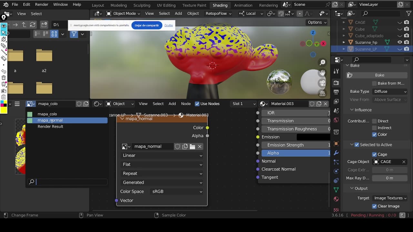Screen dimensions: 413x232
Task: Enable the Direct contribution checkbox
Action: pos(374,121)
